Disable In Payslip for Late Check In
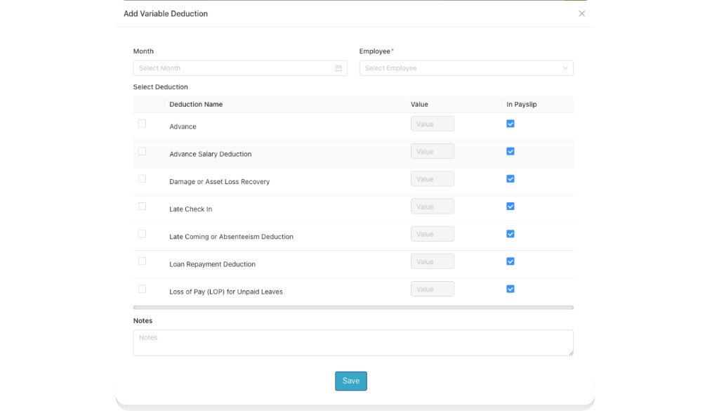 pos(510,206)
